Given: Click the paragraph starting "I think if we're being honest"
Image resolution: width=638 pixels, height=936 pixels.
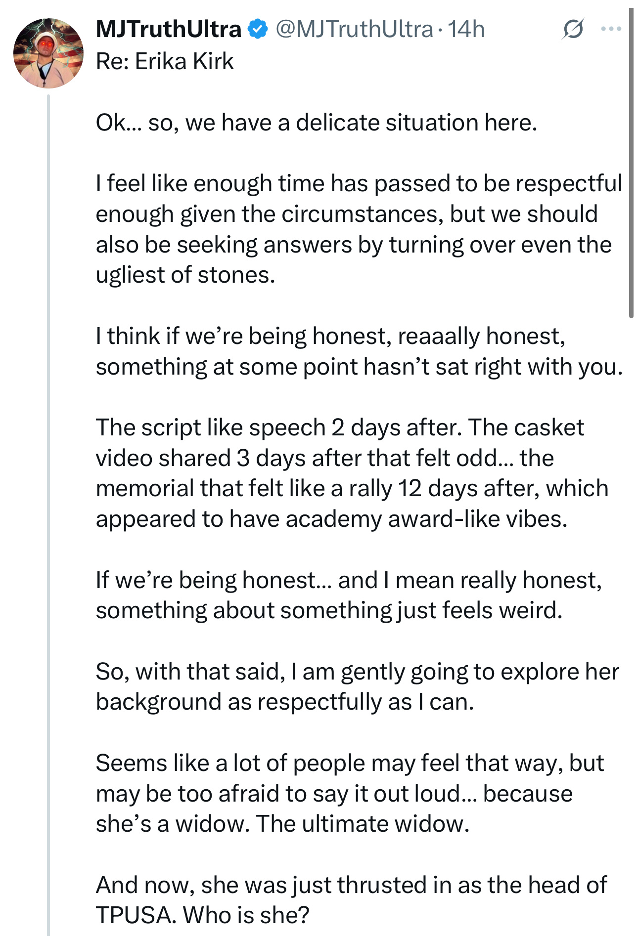Looking at the screenshot, I should [x=359, y=351].
